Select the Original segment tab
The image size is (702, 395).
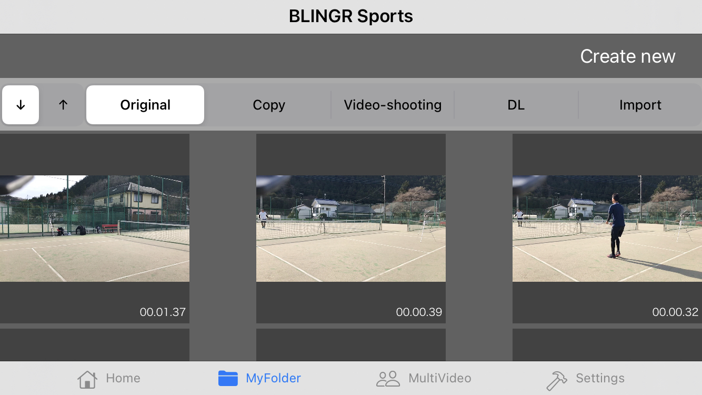pyautogui.click(x=145, y=105)
